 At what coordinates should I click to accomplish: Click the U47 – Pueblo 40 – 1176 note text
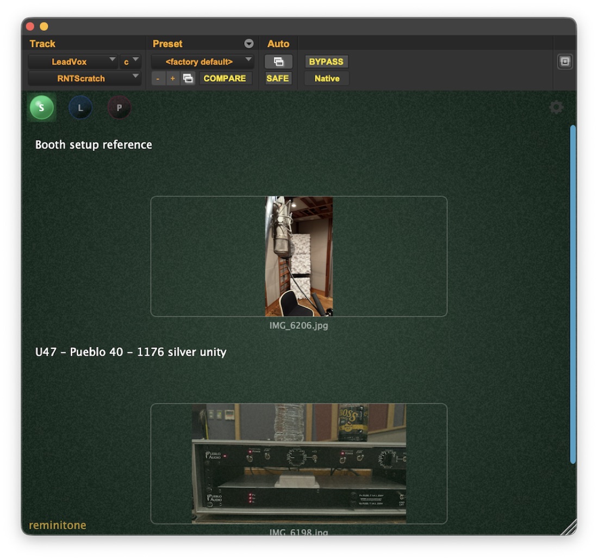[x=131, y=352]
